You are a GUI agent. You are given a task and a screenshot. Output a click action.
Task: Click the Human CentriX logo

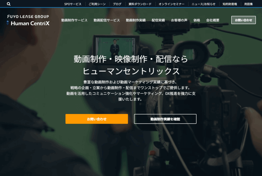click(x=28, y=23)
